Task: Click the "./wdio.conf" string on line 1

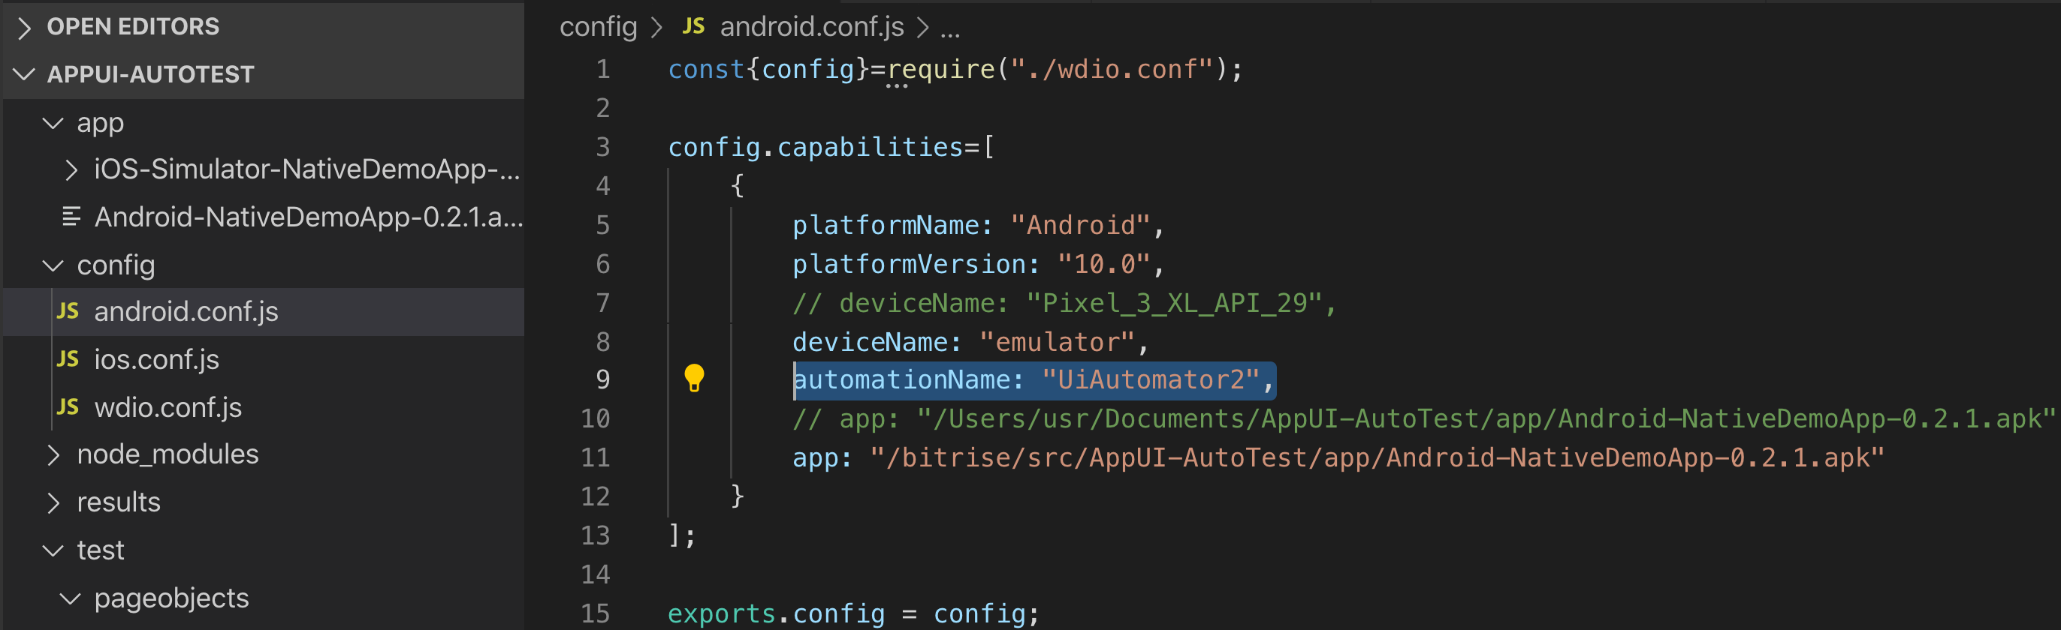Action: click(1113, 70)
